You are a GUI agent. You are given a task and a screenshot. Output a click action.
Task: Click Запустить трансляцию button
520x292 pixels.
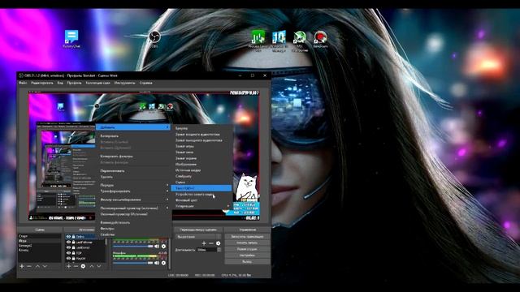[247, 237]
